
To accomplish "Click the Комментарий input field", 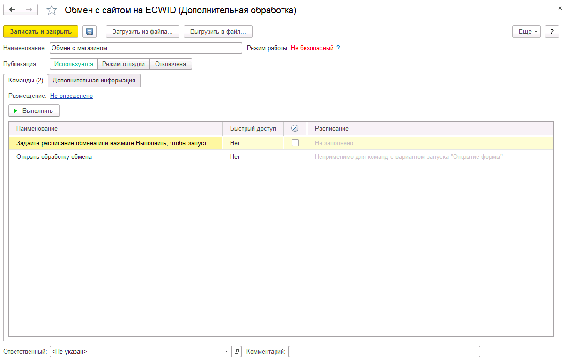I will pos(384,351).
